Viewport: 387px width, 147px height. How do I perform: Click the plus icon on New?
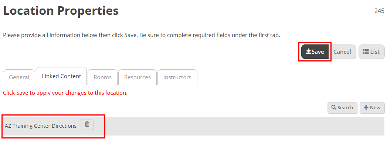[x=366, y=107]
